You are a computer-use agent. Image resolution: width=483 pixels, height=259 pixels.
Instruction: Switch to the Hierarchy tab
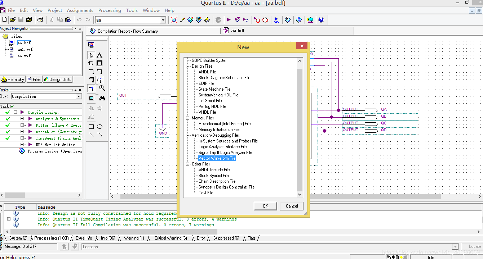pyautogui.click(x=13, y=79)
